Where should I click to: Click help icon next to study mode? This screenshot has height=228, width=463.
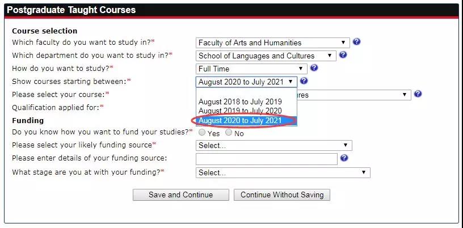[x=314, y=68]
